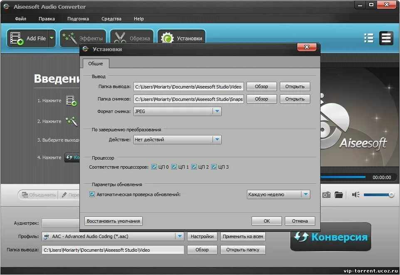This screenshot has width=400, height=275.
Task: Click the volume slider handle
Action: (x=391, y=195)
